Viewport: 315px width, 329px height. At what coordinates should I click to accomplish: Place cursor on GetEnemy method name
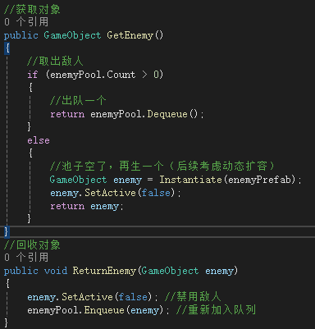(x=130, y=35)
